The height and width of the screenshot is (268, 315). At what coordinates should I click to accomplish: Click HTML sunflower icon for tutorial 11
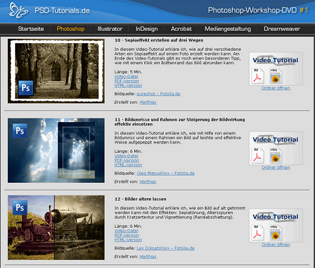click(275, 155)
